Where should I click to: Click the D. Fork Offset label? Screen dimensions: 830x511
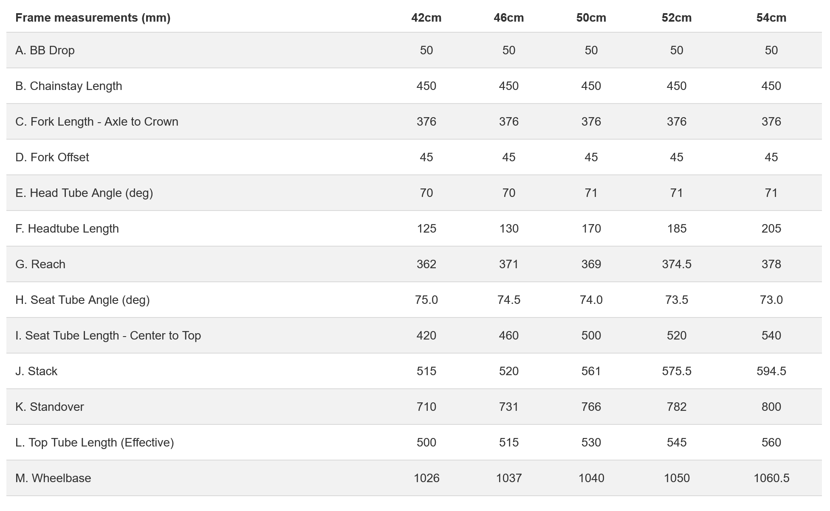pyautogui.click(x=52, y=157)
